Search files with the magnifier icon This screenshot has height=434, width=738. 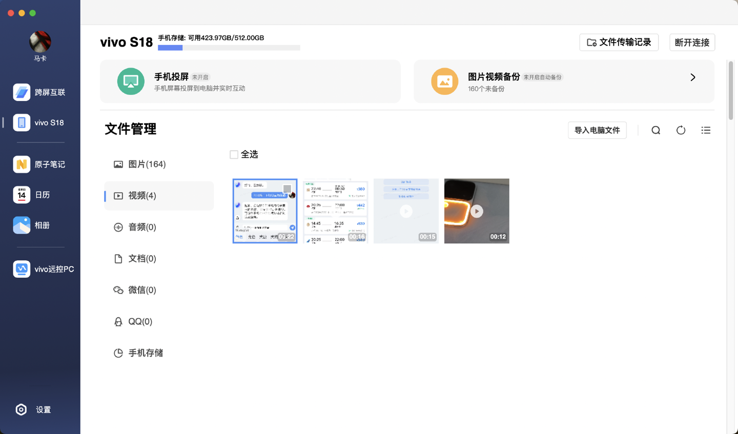point(655,130)
